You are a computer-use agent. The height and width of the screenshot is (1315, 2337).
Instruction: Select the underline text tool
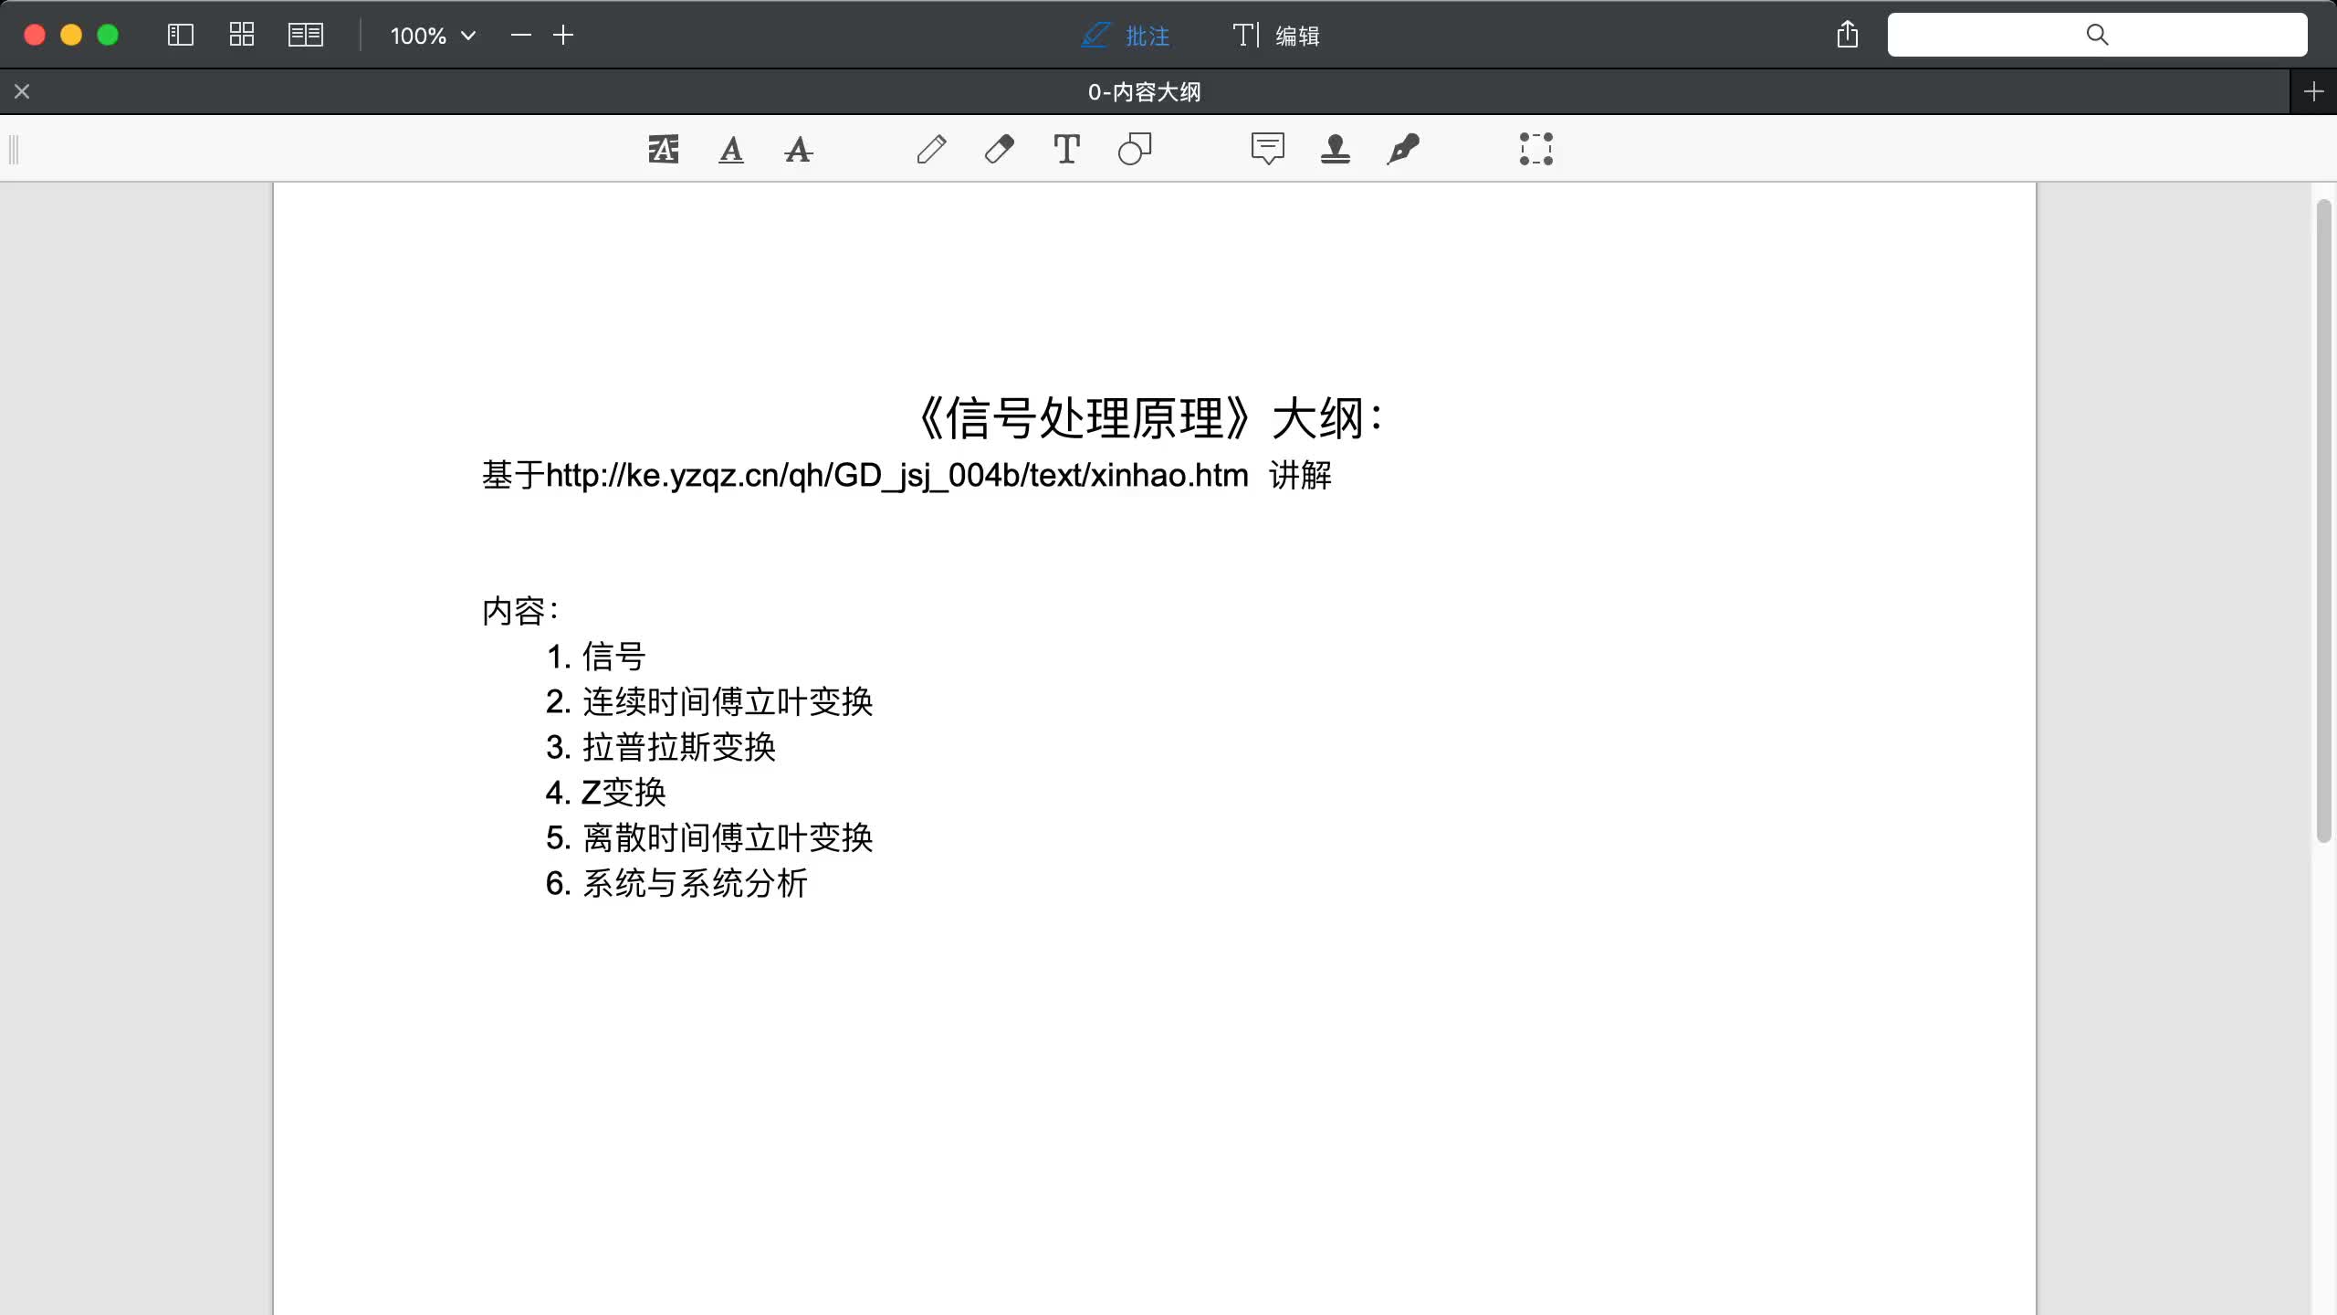coord(731,149)
